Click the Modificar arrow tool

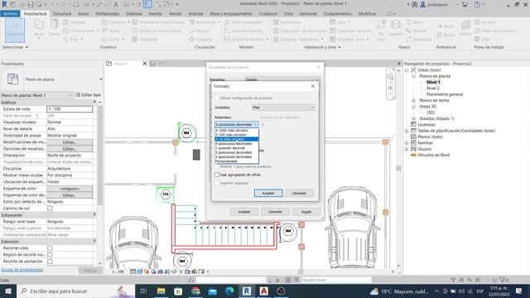tap(15, 30)
